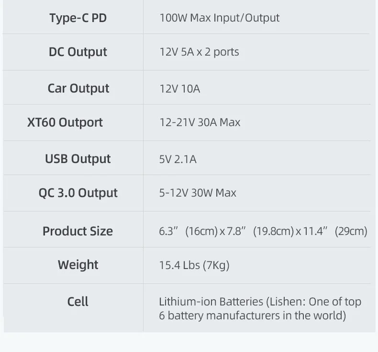The width and height of the screenshot is (378, 352).
Task: Select the Lithium-ion Batteries description line
Action: pos(260,302)
